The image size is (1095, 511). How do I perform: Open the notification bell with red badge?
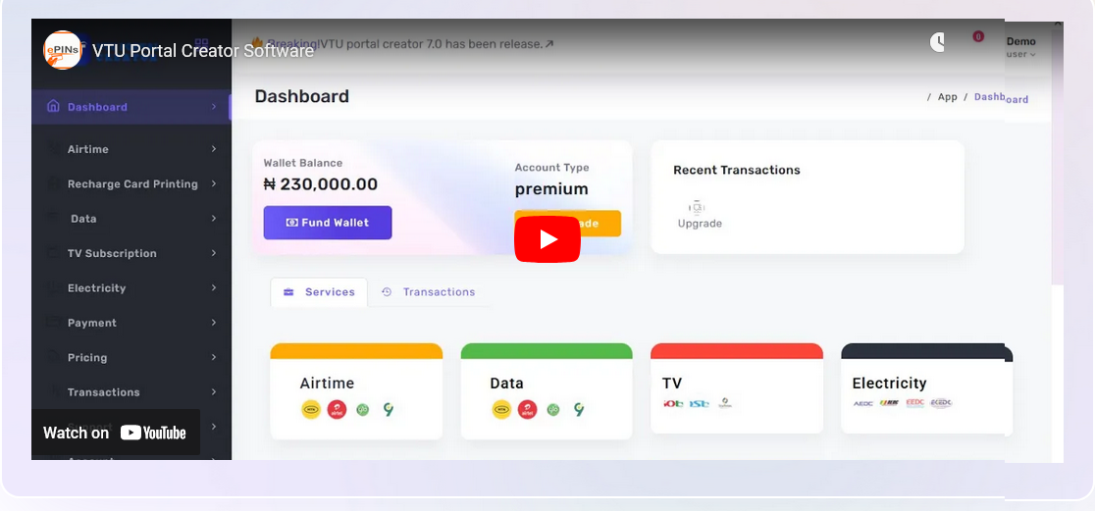pos(978,36)
